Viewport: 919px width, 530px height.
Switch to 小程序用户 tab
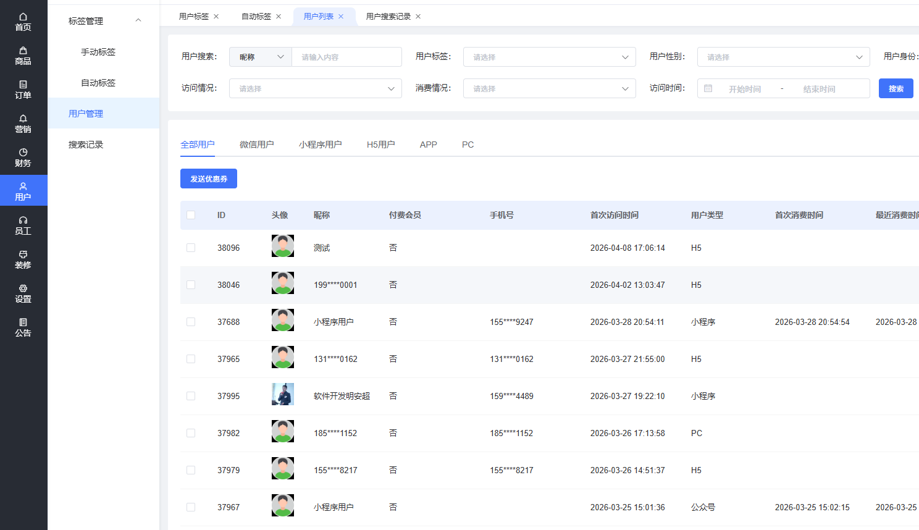tap(320, 145)
